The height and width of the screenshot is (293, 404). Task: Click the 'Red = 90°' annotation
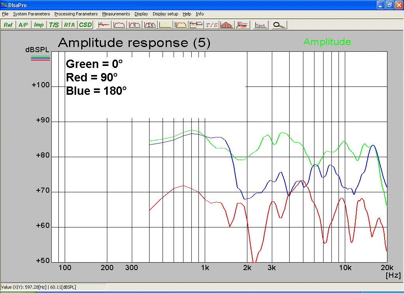point(92,77)
